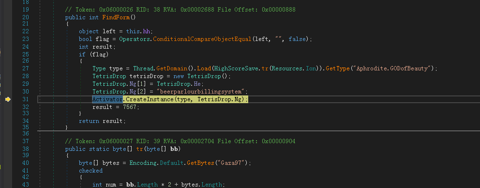The width and height of the screenshot is (480, 188).
Task: Click the HighScoreSave class reference
Action: 236,68
